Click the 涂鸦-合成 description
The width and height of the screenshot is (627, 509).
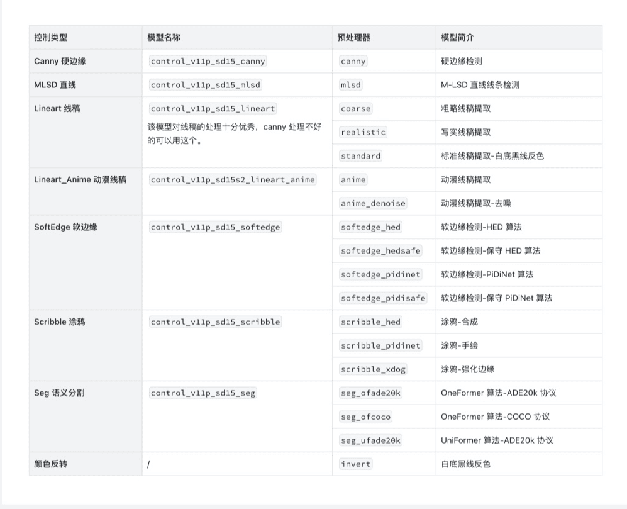tap(460, 322)
